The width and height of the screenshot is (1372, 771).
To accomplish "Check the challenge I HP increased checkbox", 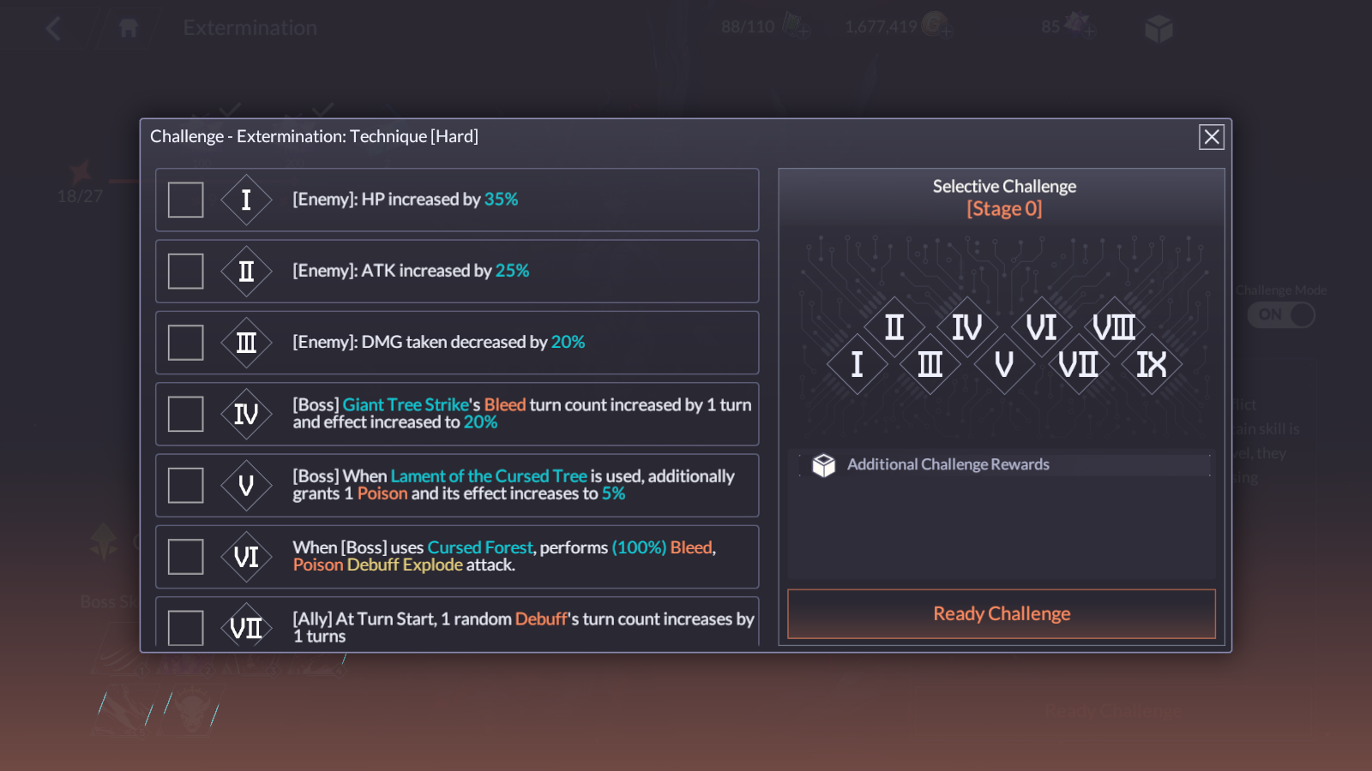I will [185, 200].
